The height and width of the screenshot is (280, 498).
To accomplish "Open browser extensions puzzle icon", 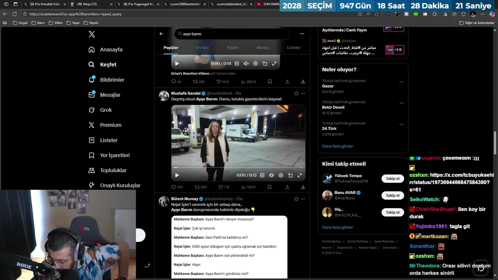I will [435, 14].
